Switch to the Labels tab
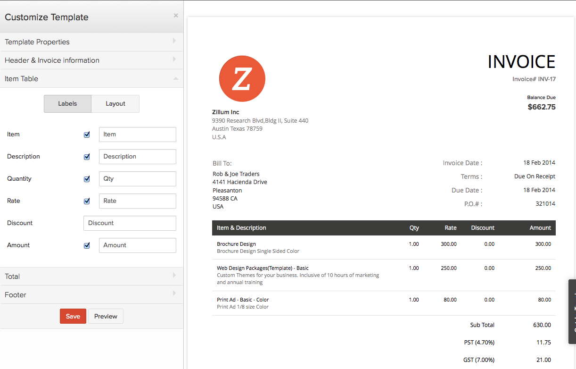This screenshot has height=369, width=576. click(67, 104)
